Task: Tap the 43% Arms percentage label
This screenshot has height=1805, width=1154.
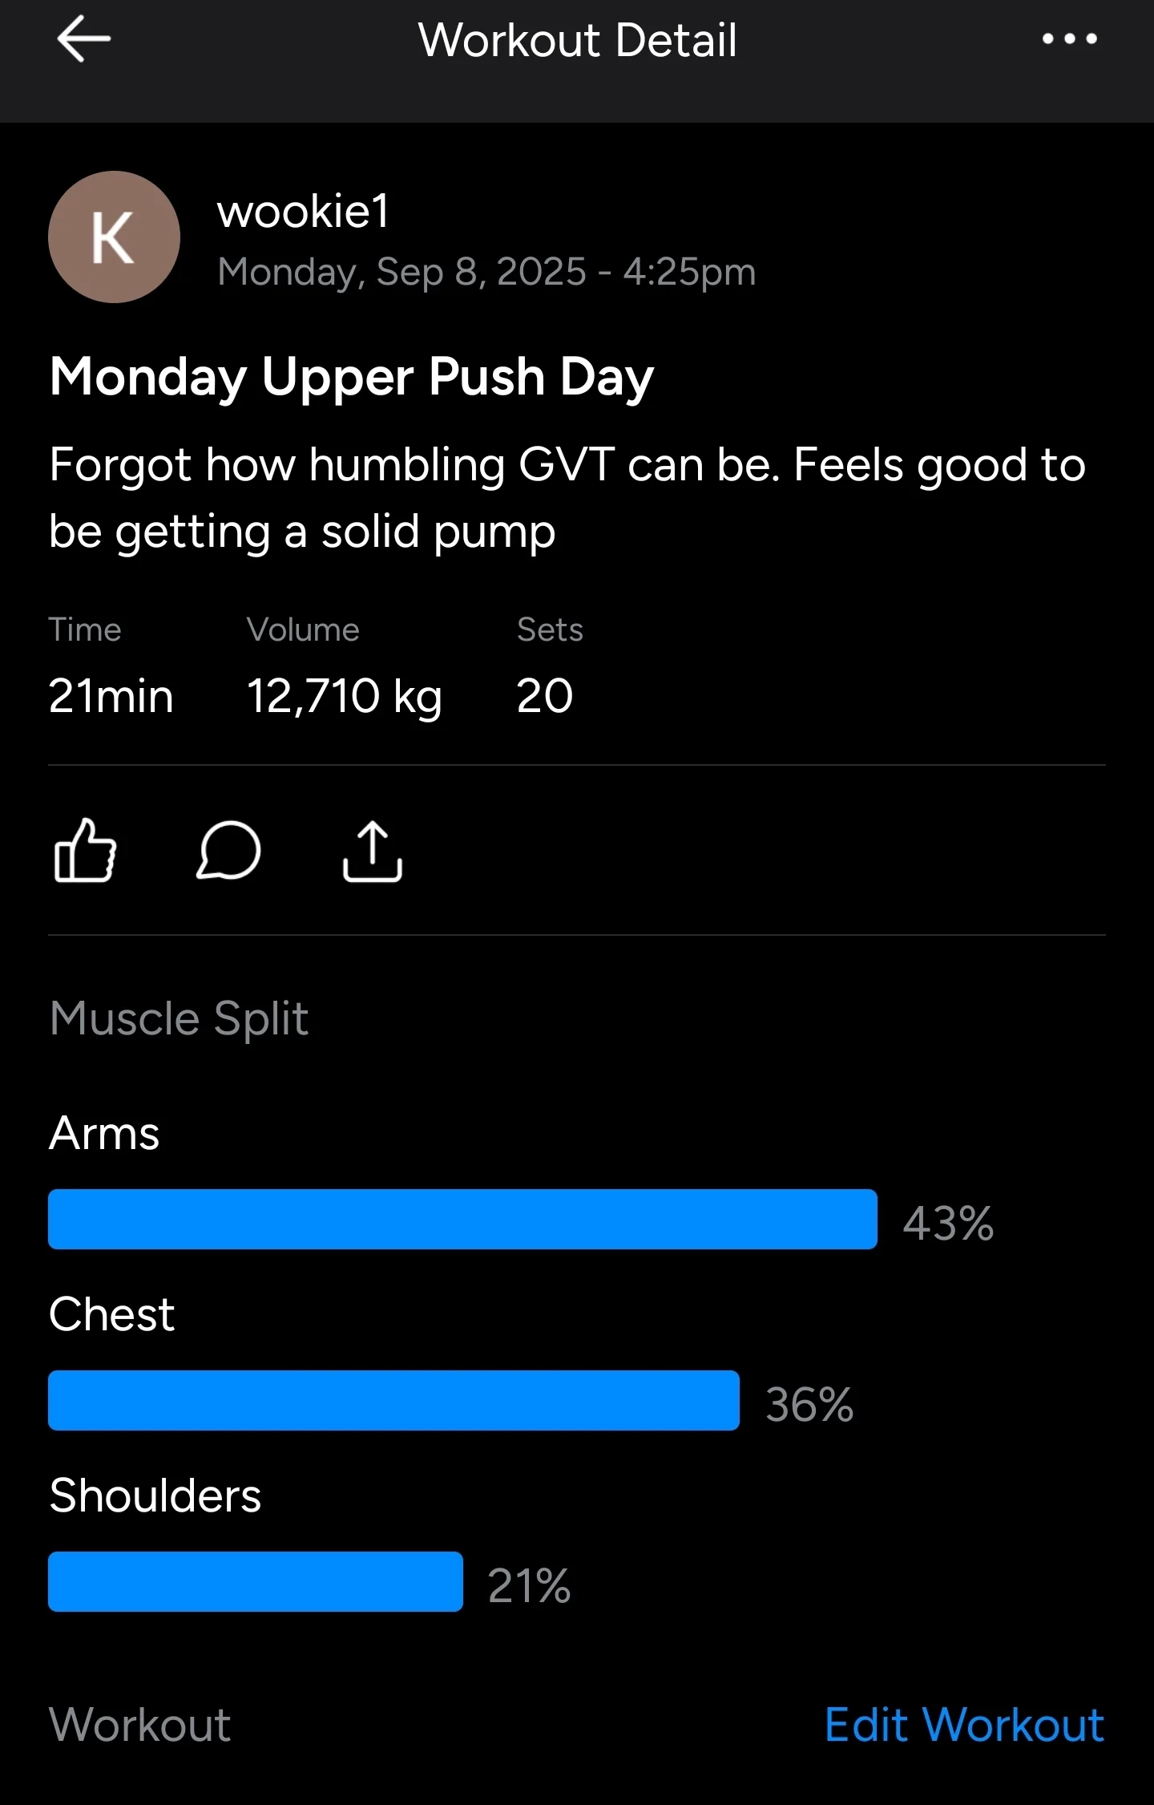Action: [949, 1224]
